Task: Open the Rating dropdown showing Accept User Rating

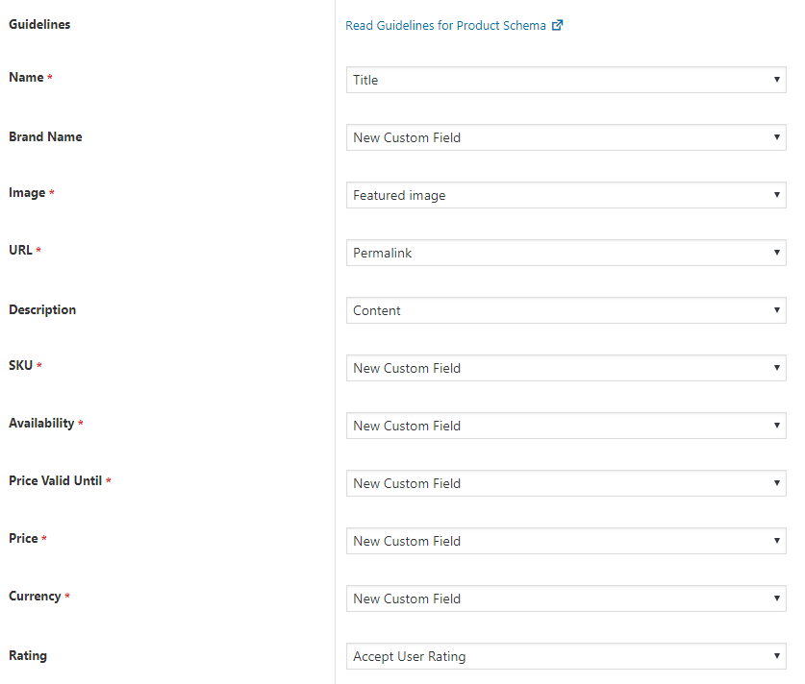Action: tap(566, 656)
